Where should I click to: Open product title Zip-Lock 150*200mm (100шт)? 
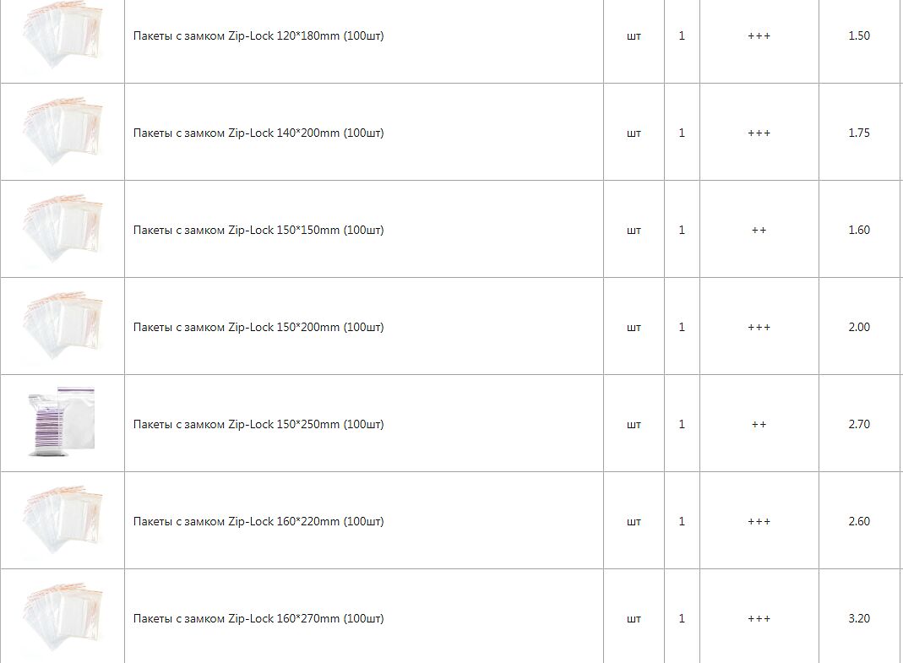point(258,328)
